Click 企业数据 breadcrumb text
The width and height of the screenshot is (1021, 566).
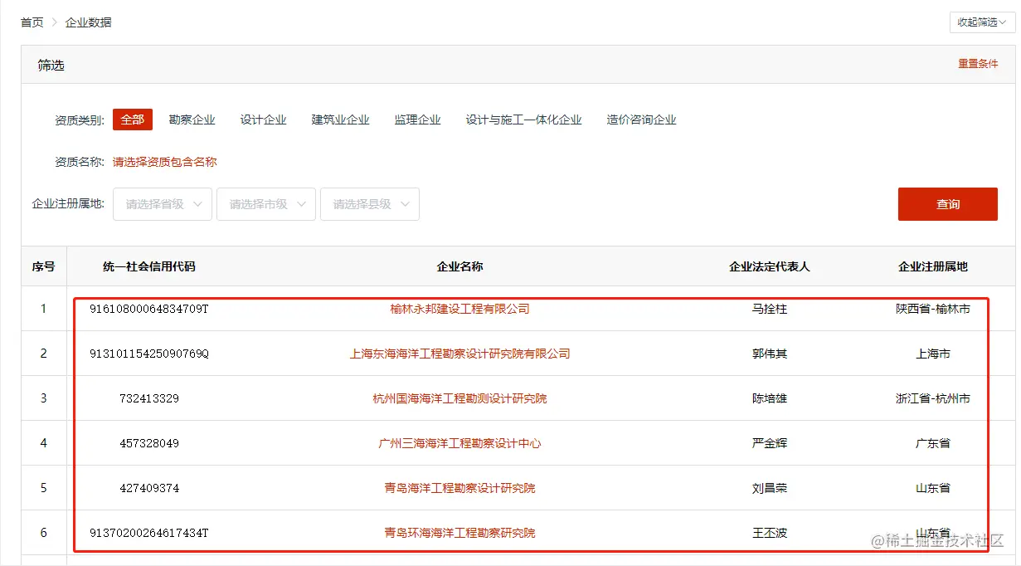[x=89, y=22]
